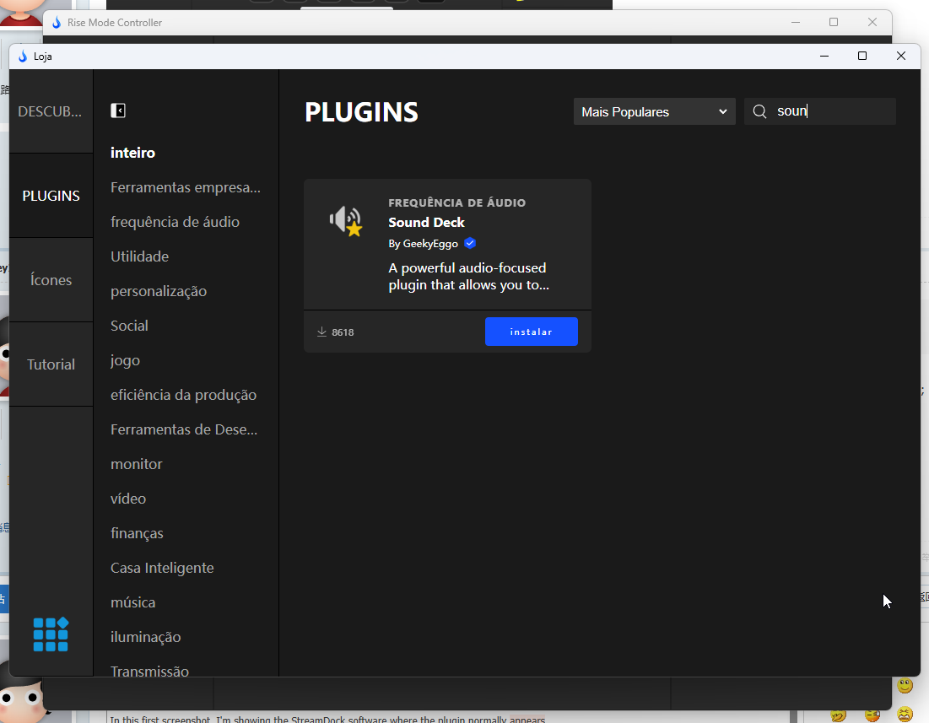Minimize the Rise Mode Controller window
Image resolution: width=929 pixels, height=723 pixels.
coord(796,22)
